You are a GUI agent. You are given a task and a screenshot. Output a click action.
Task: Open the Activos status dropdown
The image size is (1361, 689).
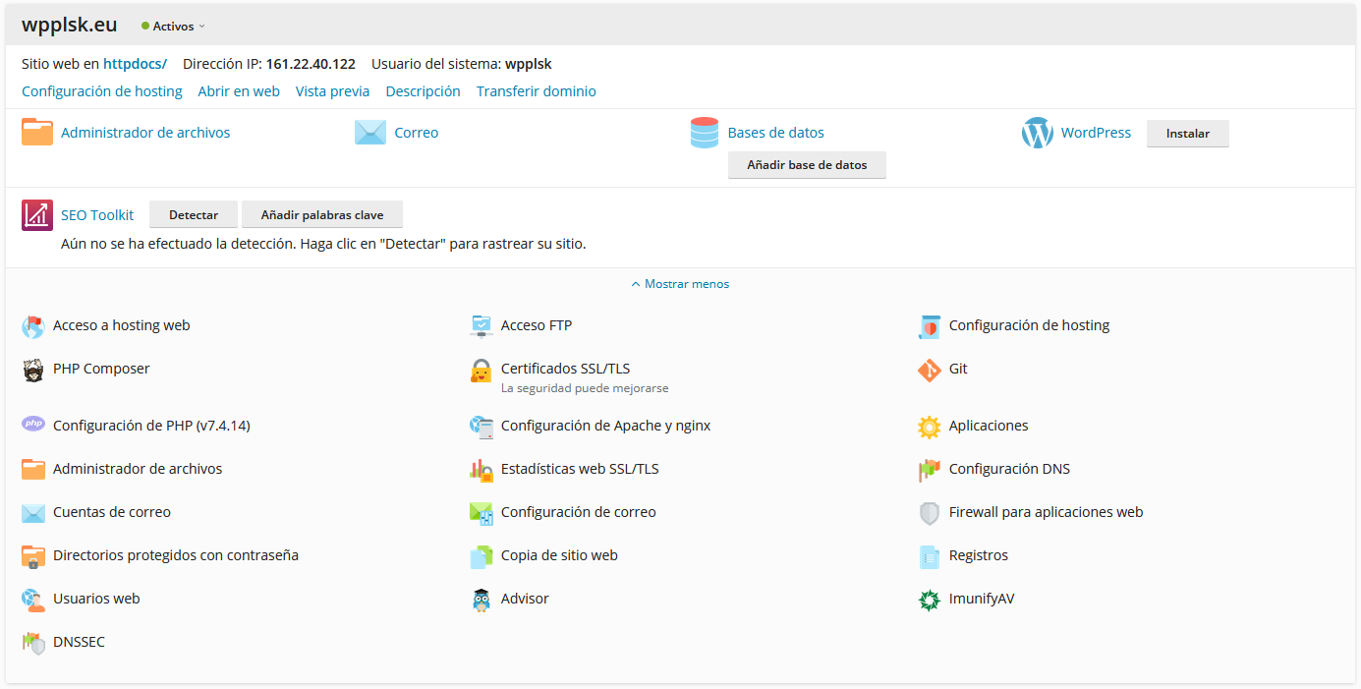[174, 27]
